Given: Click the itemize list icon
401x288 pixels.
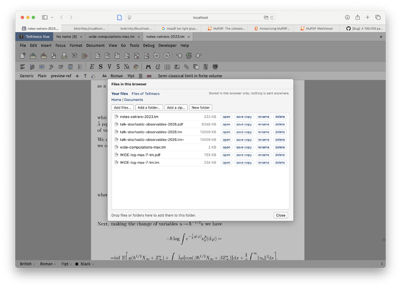Looking at the screenshot, I should click(61, 67).
